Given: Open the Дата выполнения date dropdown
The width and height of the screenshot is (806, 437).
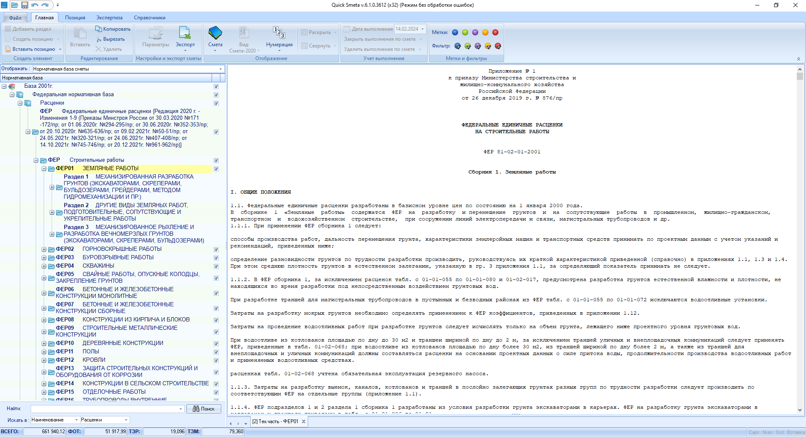Looking at the screenshot, I should [x=423, y=29].
